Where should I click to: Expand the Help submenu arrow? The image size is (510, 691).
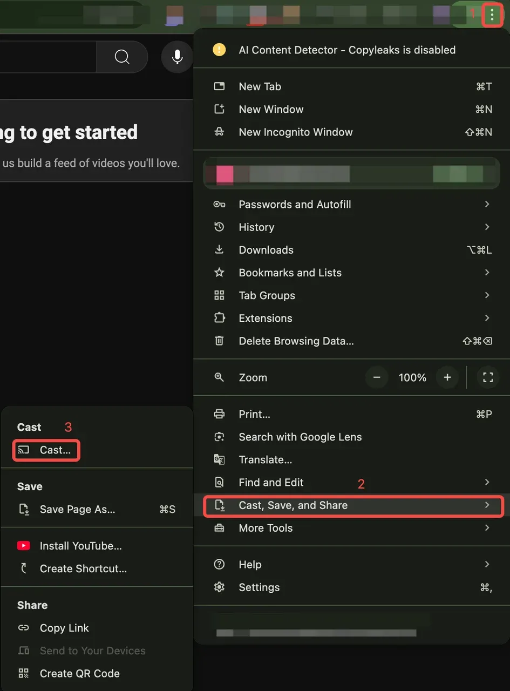(487, 564)
